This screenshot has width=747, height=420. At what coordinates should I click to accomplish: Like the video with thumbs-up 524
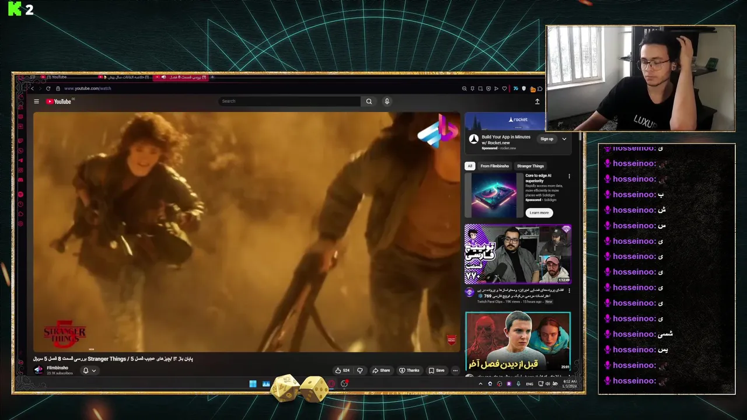coord(343,370)
